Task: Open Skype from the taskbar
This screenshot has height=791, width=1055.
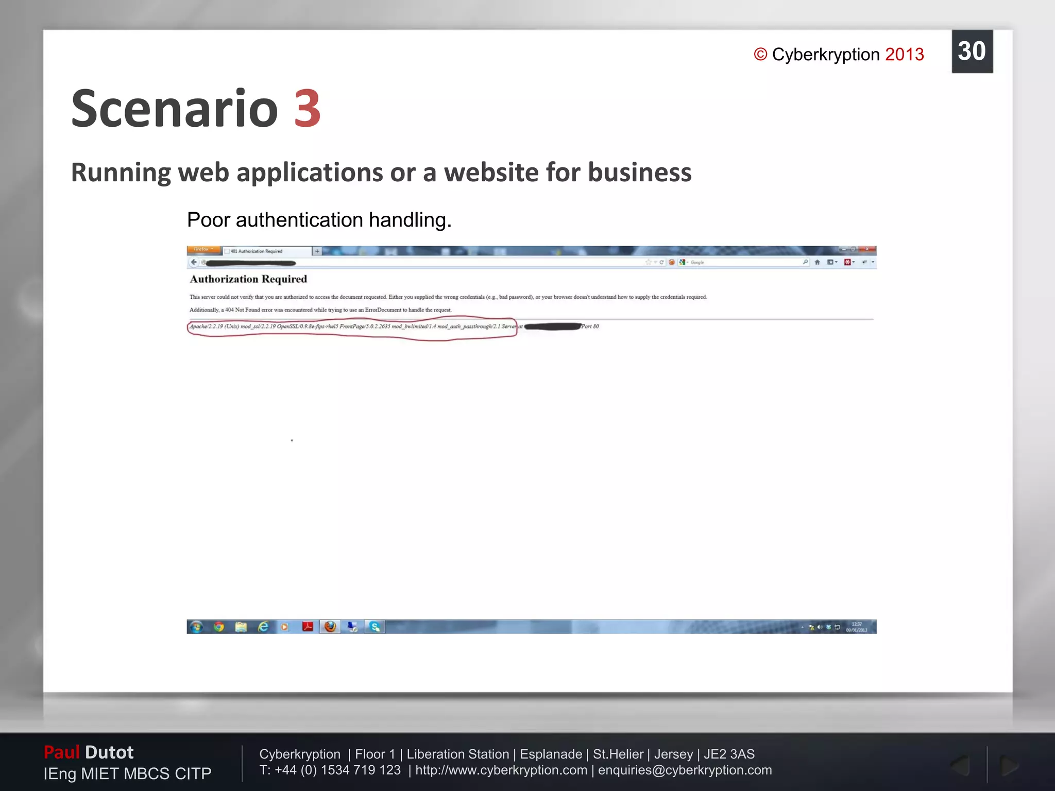Action: coord(375,627)
